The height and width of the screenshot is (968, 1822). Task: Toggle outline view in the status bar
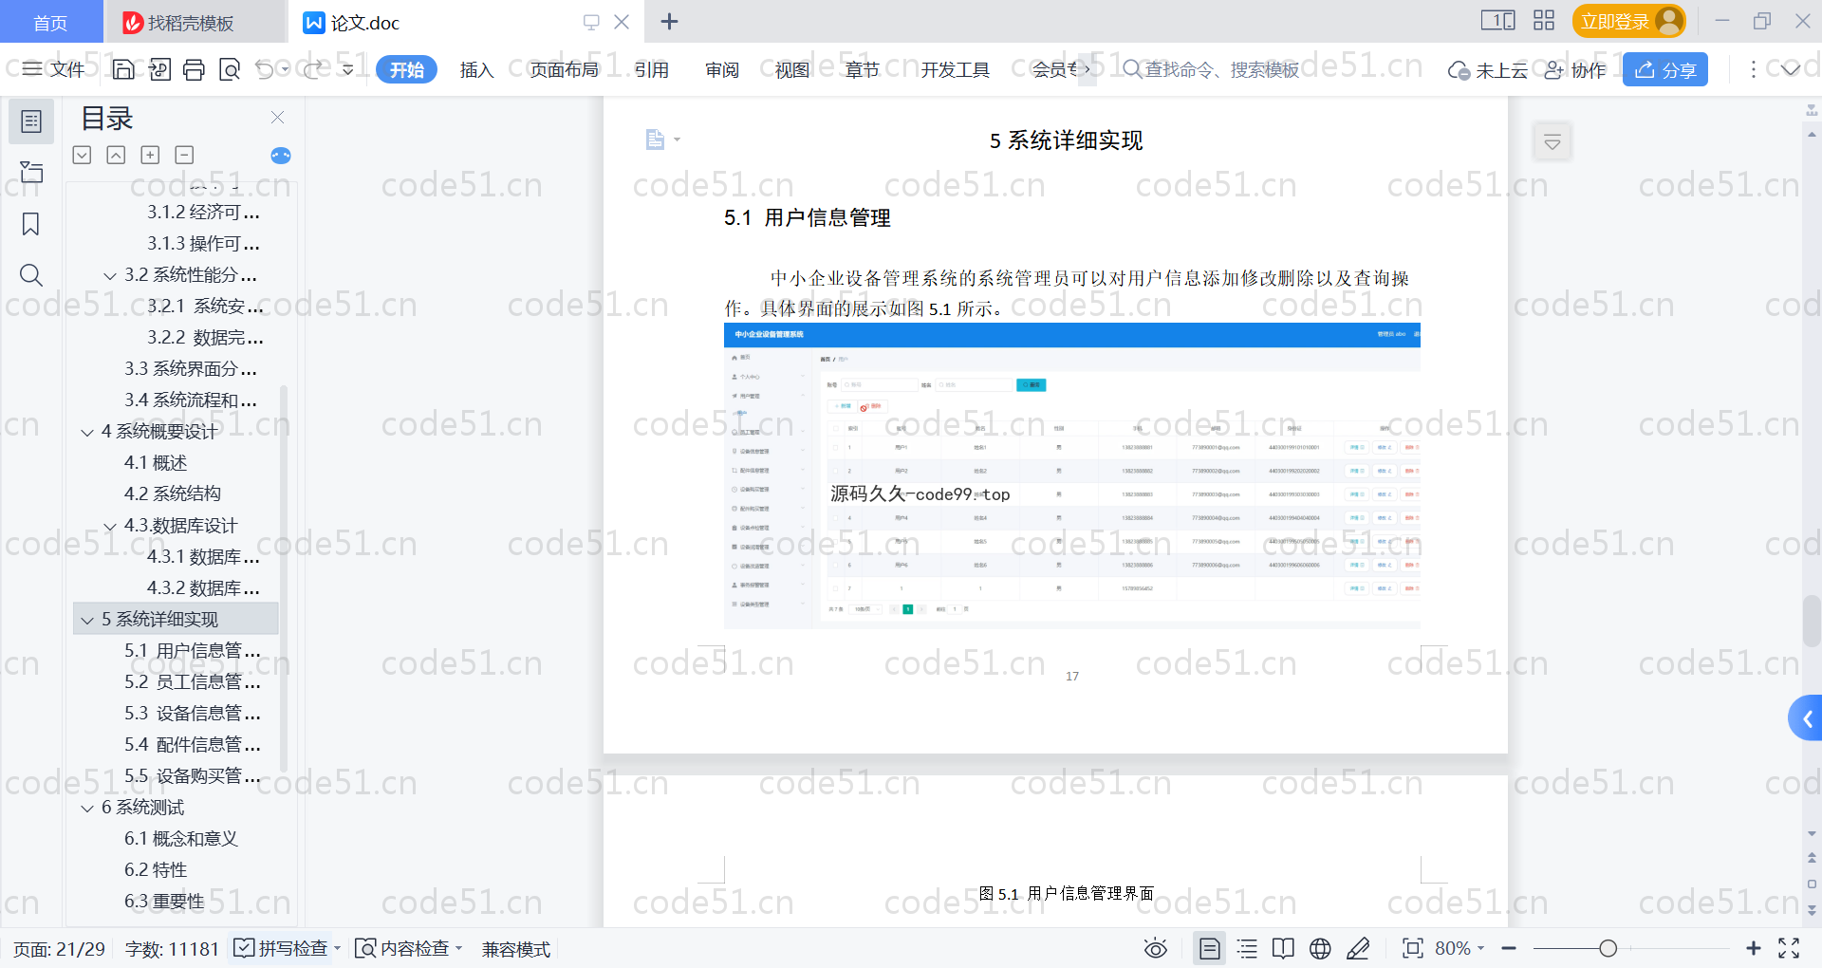[x=1247, y=948]
